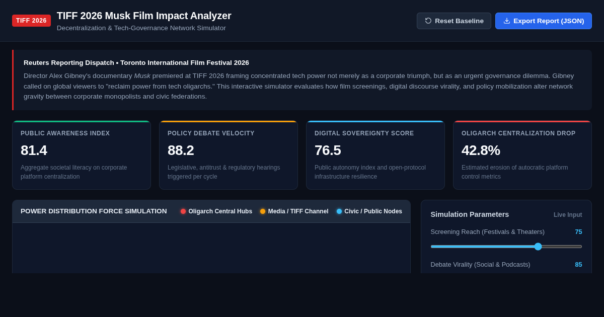Click the Oligarch Central Hubs legend label
This screenshot has width=604, height=317.
220,211
